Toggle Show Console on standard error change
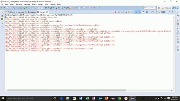 [x=139, y=12]
